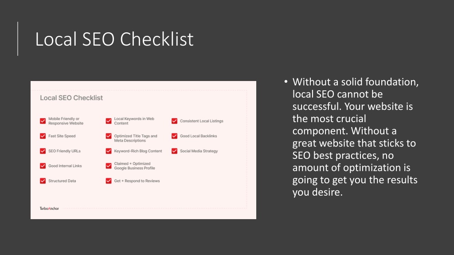The height and width of the screenshot is (255, 454).
Task: Click the TurboAnchor logo
Action: point(49,209)
